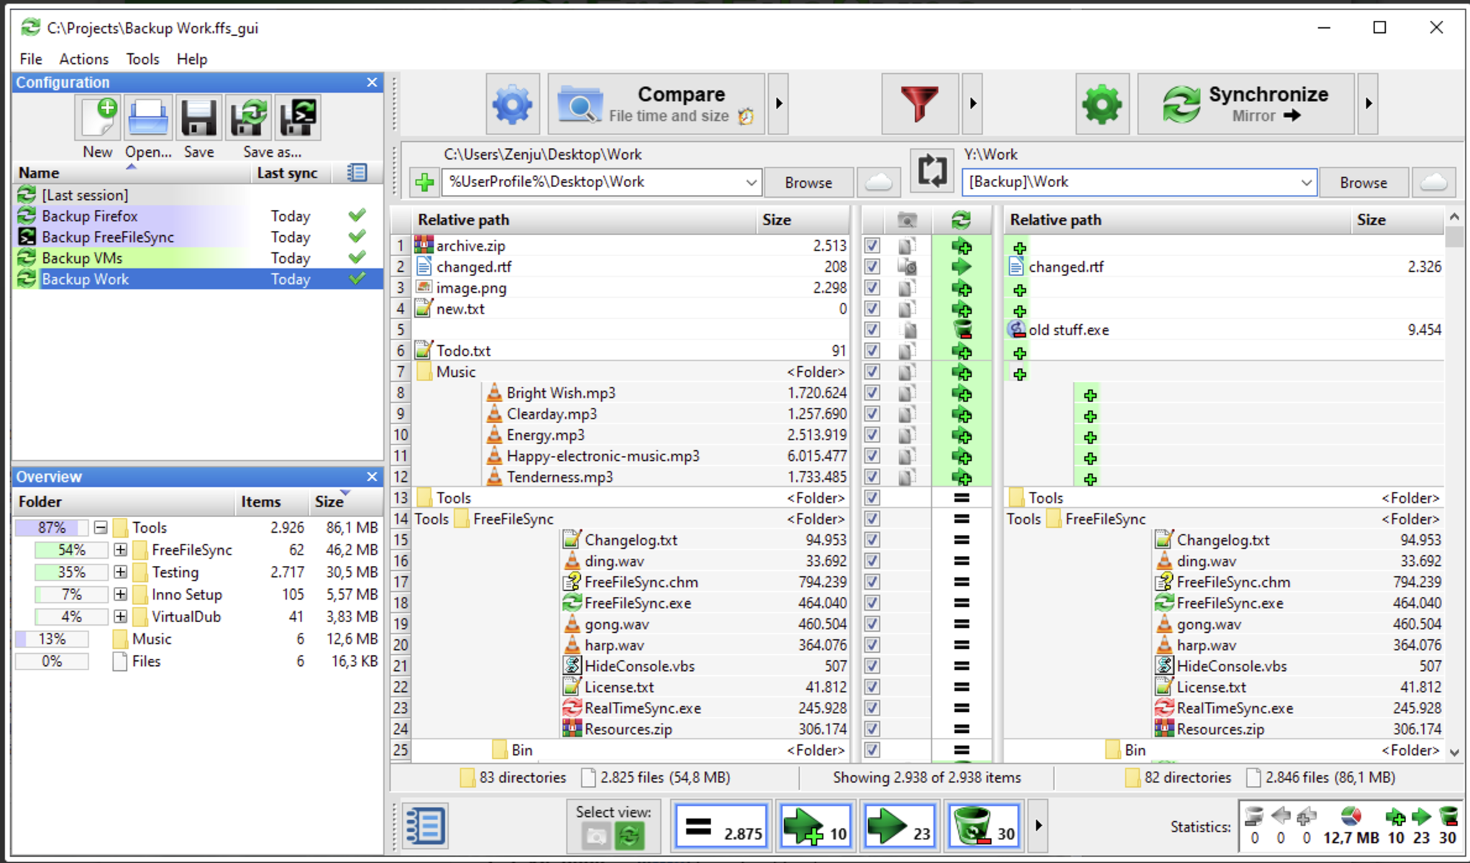The image size is (1470, 863).
Task: Select Backup VMs configuration in list
Action: (82, 258)
